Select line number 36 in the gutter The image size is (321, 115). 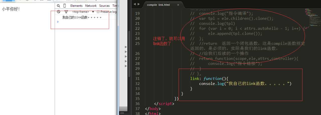(137, 103)
